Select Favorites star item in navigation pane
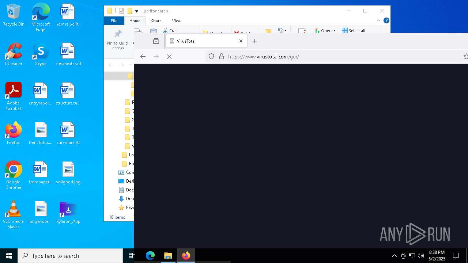The width and height of the screenshot is (468, 263). click(x=126, y=207)
